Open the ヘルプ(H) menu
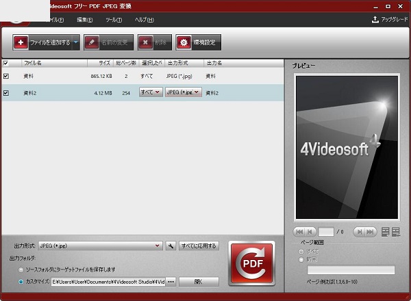Image resolution: width=411 pixels, height=301 pixels. [145, 20]
